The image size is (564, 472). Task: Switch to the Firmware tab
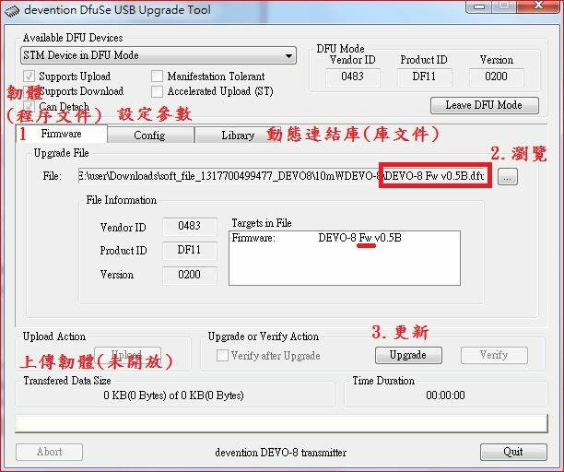pos(62,134)
